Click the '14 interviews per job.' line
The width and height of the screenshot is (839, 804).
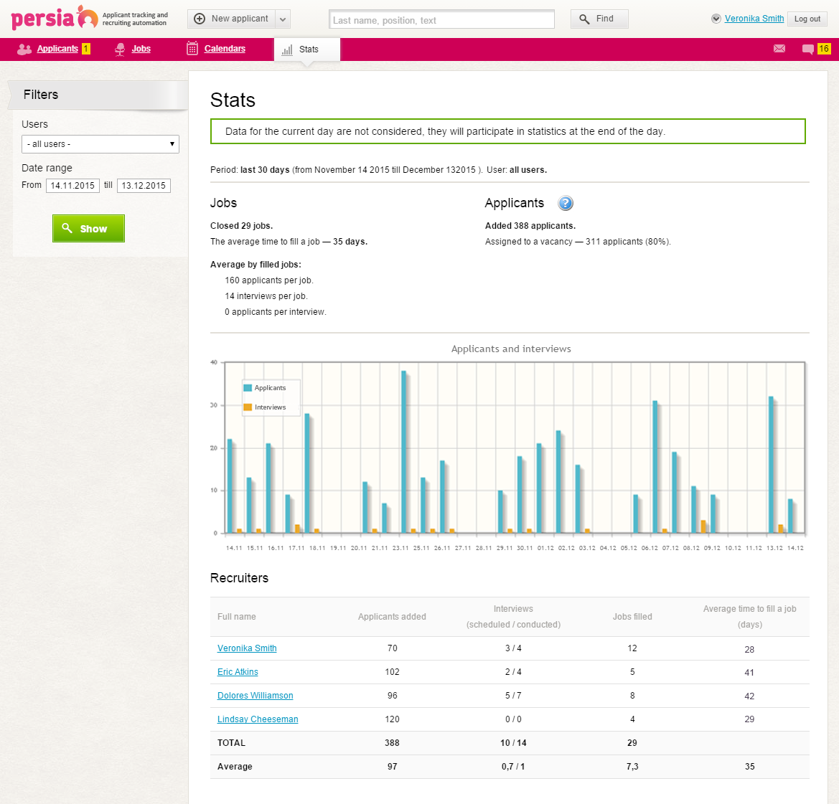266,296
